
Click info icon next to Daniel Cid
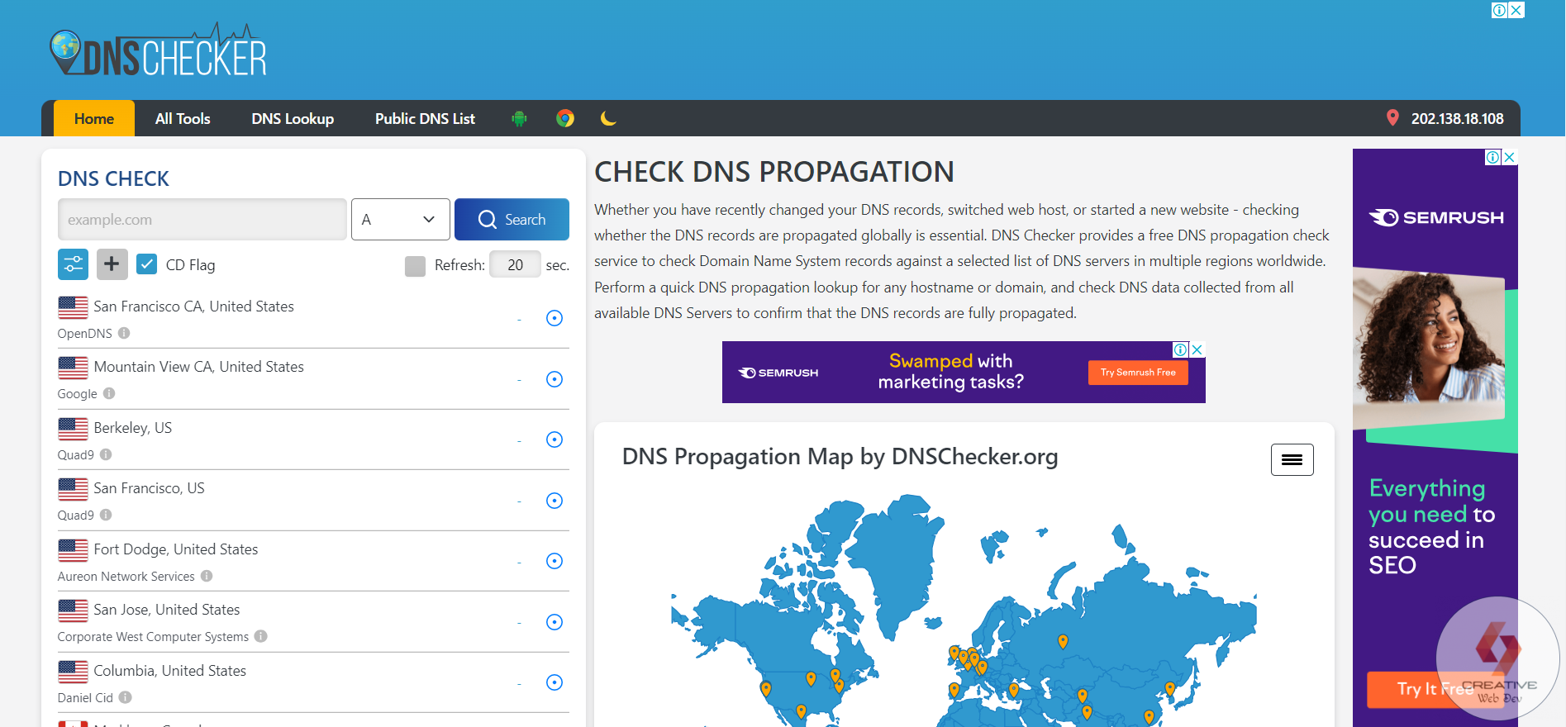tap(126, 697)
